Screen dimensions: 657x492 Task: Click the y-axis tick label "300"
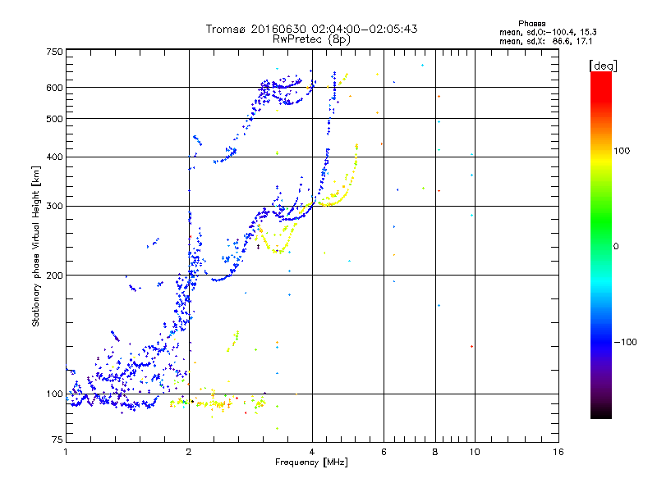click(54, 207)
